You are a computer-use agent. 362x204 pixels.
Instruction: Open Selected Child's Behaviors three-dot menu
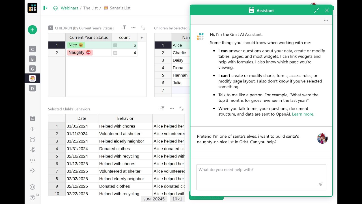pyautogui.click(x=172, y=108)
